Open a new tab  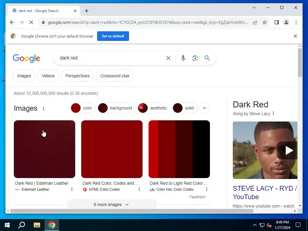click(86, 11)
